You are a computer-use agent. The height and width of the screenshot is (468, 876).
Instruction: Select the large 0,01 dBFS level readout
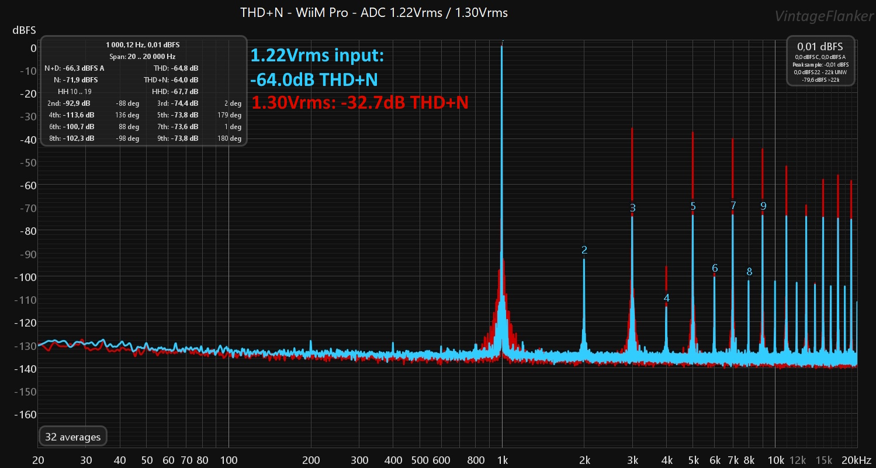click(x=820, y=47)
